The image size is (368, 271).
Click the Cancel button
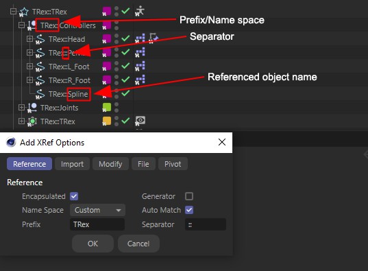pos(138,244)
